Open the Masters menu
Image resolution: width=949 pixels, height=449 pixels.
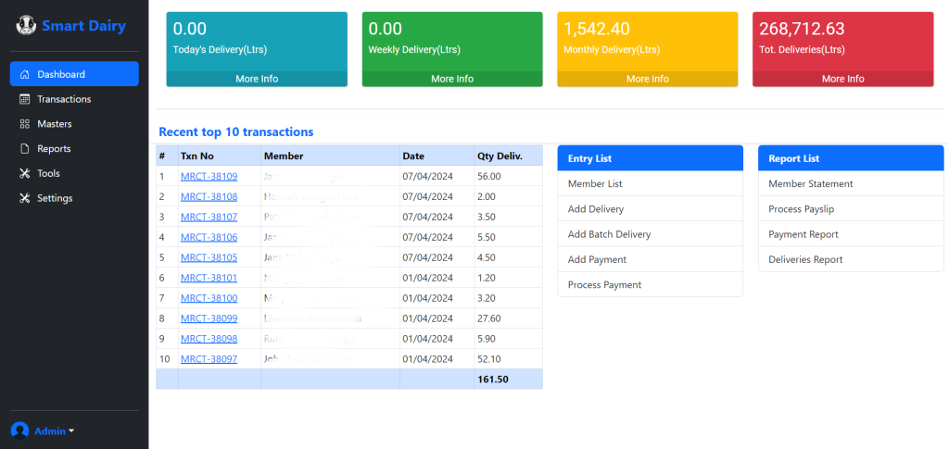54,124
